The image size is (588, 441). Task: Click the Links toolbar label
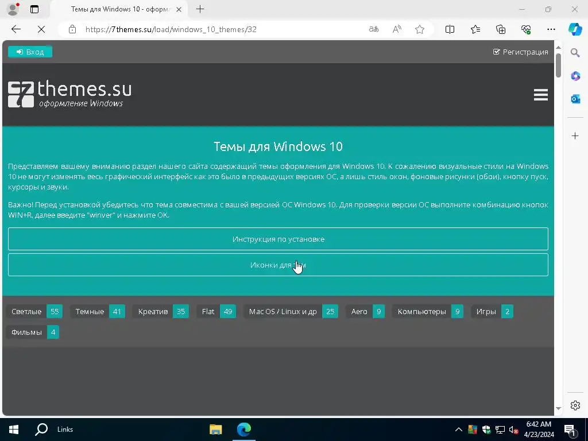point(65,430)
